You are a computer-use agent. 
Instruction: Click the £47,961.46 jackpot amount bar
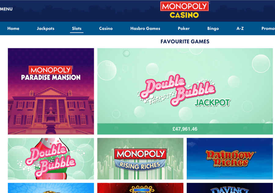tap(185, 129)
